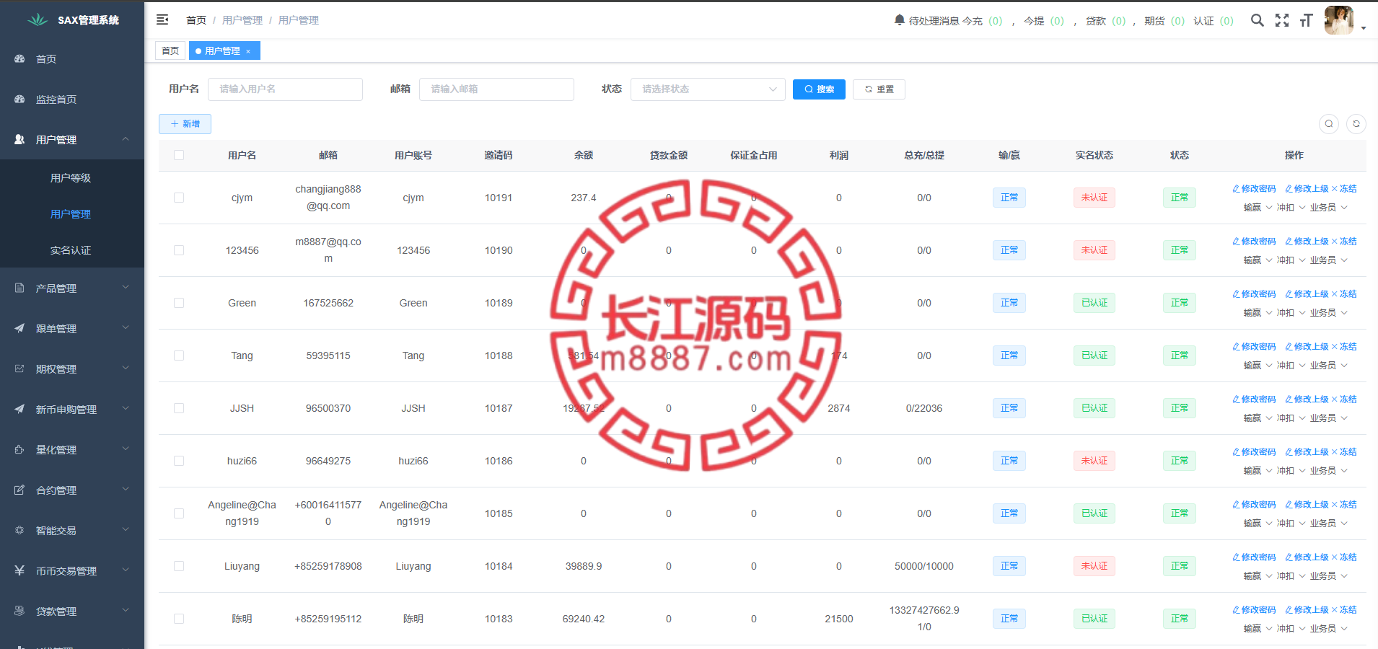
Task: Refresh the table with the round refresh icon
Action: tap(1356, 124)
